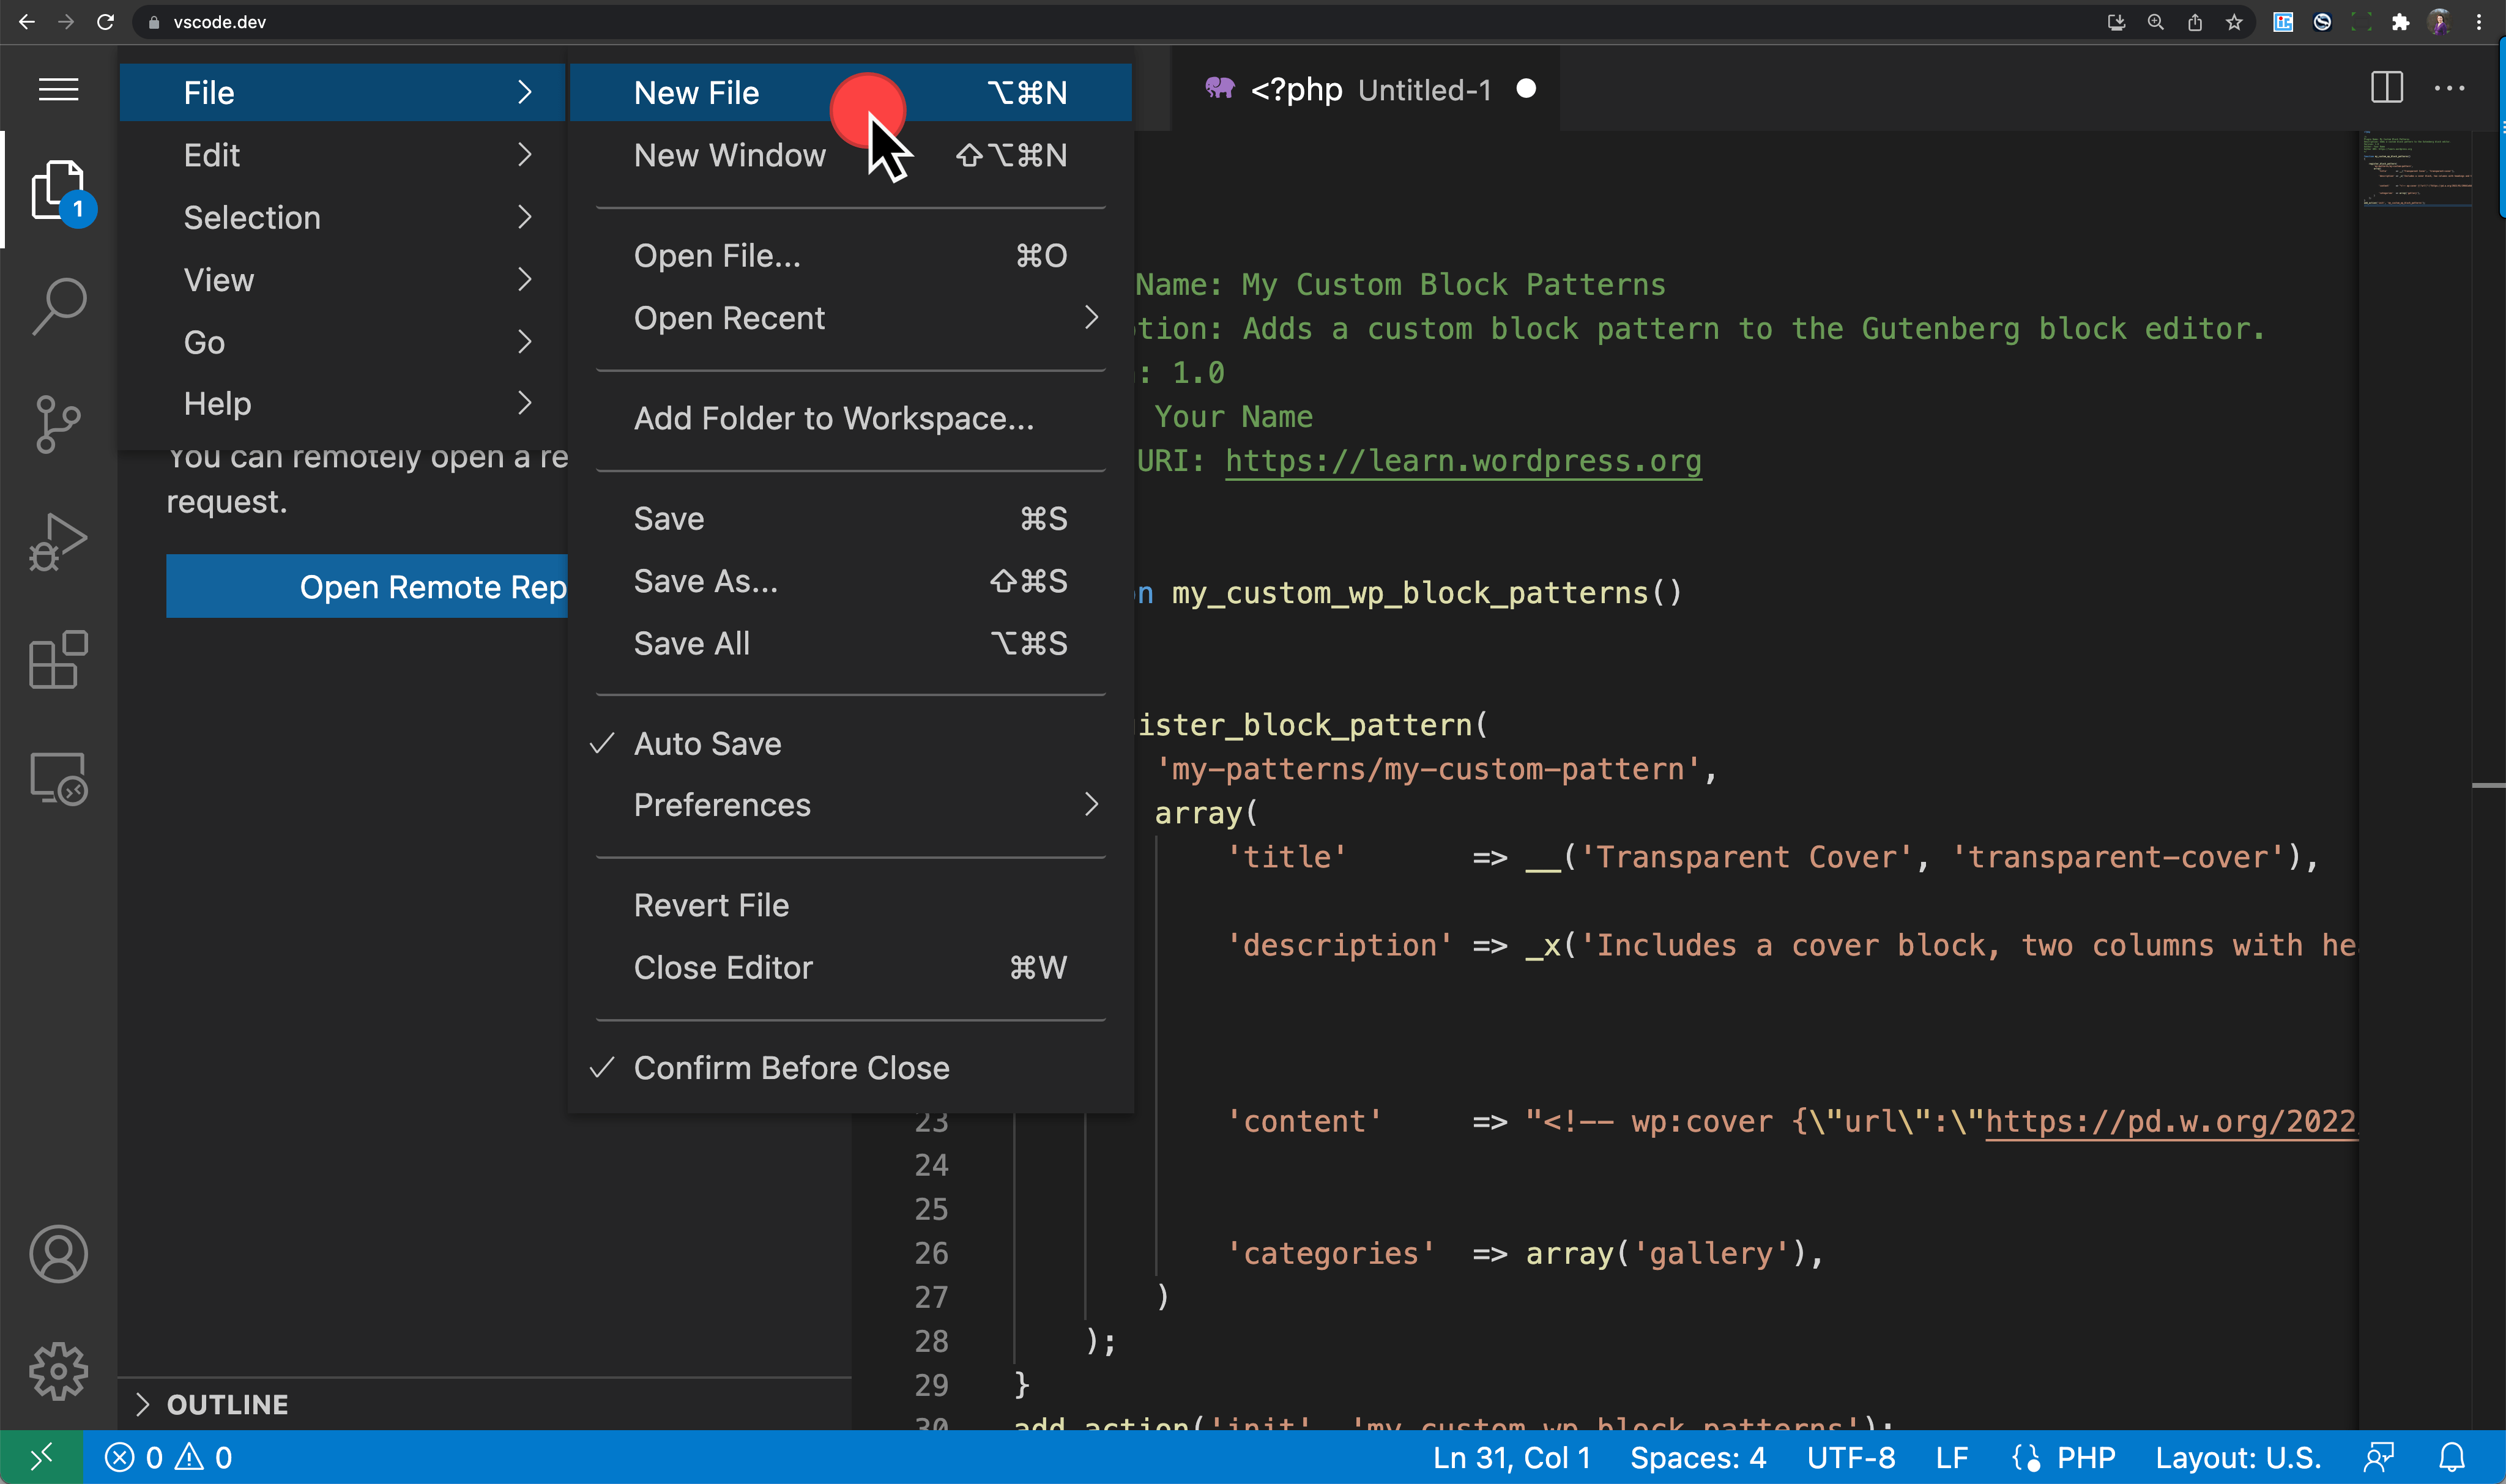Expand the OUTLINE section
Viewport: 2506px width, 1484px height.
pyautogui.click(x=227, y=1404)
